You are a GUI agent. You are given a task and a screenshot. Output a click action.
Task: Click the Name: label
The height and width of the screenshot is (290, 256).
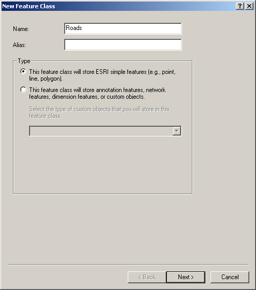tap(21, 29)
